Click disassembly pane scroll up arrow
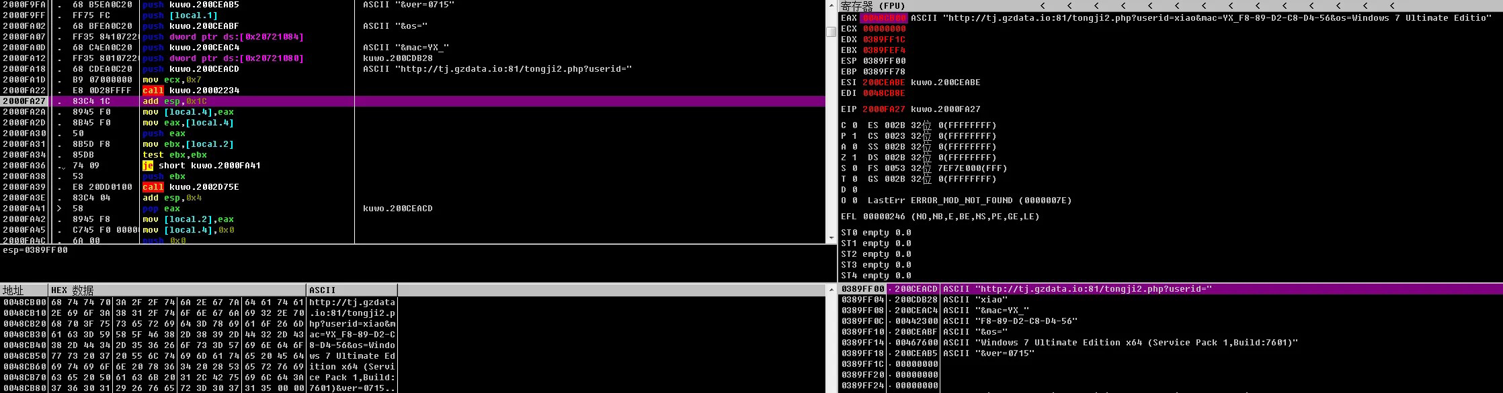Screen dimensions: 1503x393 [831, 3]
